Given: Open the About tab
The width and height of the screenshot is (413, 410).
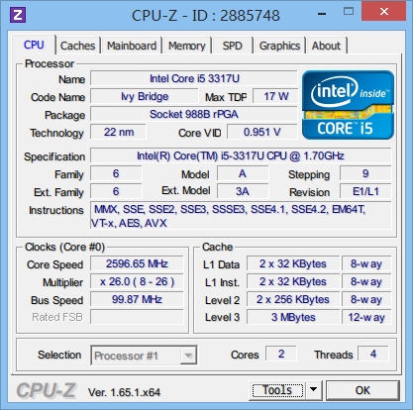Looking at the screenshot, I should 326,46.
